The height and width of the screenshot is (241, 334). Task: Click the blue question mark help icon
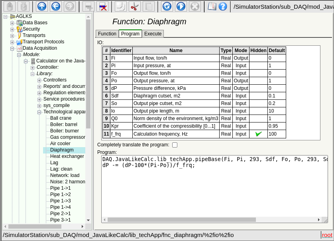223,6
